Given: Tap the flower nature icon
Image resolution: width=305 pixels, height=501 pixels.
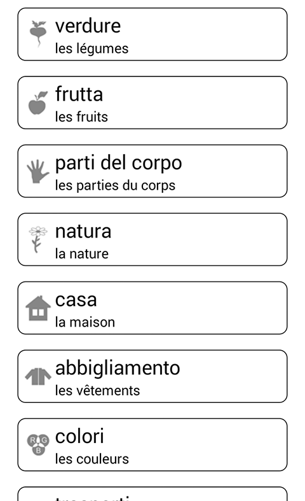Looking at the screenshot, I should click(x=38, y=239).
